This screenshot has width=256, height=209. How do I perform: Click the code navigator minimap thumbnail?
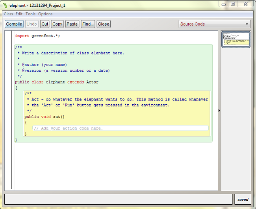point(236,39)
